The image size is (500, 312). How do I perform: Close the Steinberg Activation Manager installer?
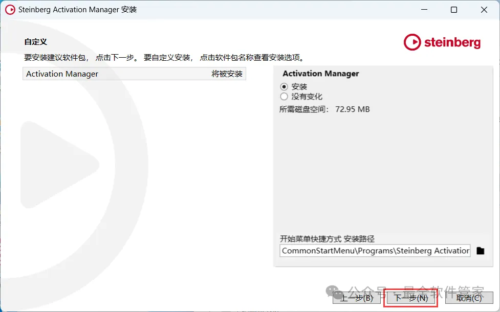484,10
